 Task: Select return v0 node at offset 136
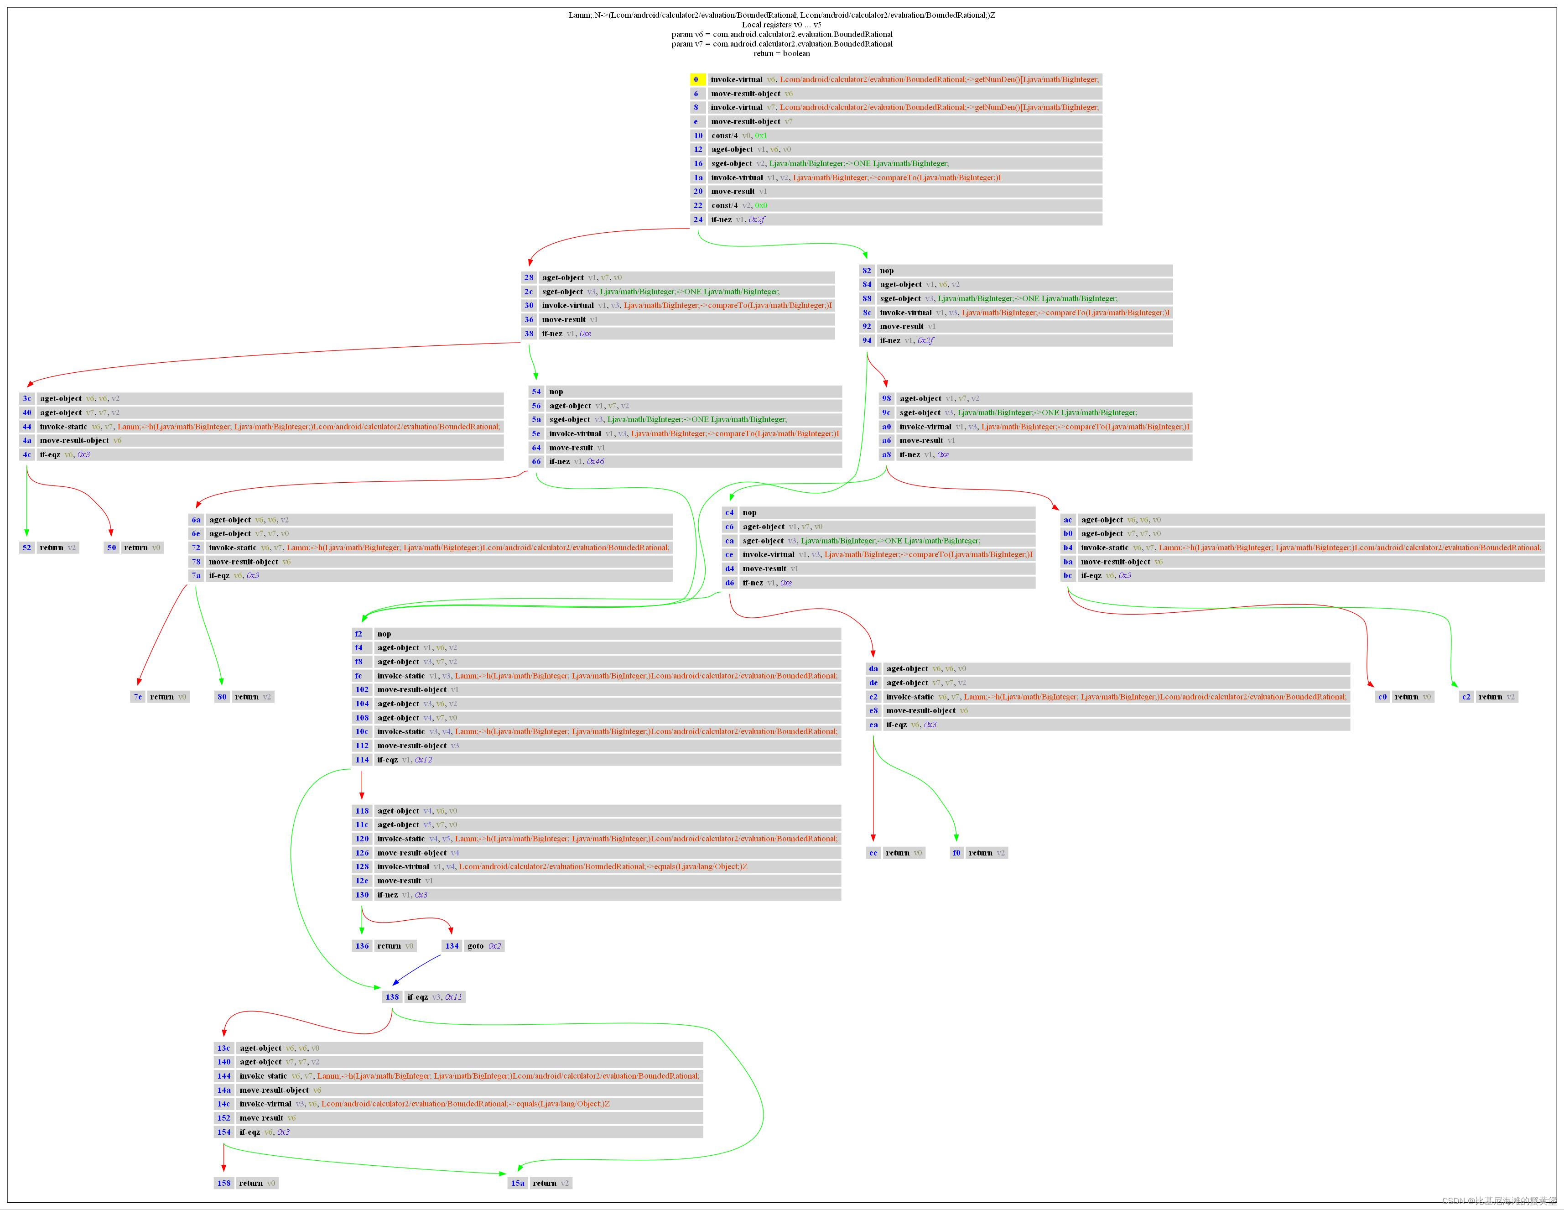(x=395, y=946)
